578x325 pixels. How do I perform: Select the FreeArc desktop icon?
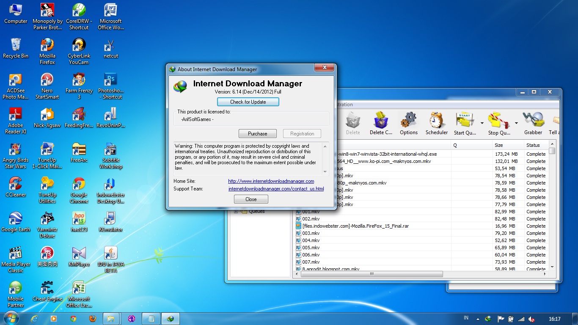(79, 152)
